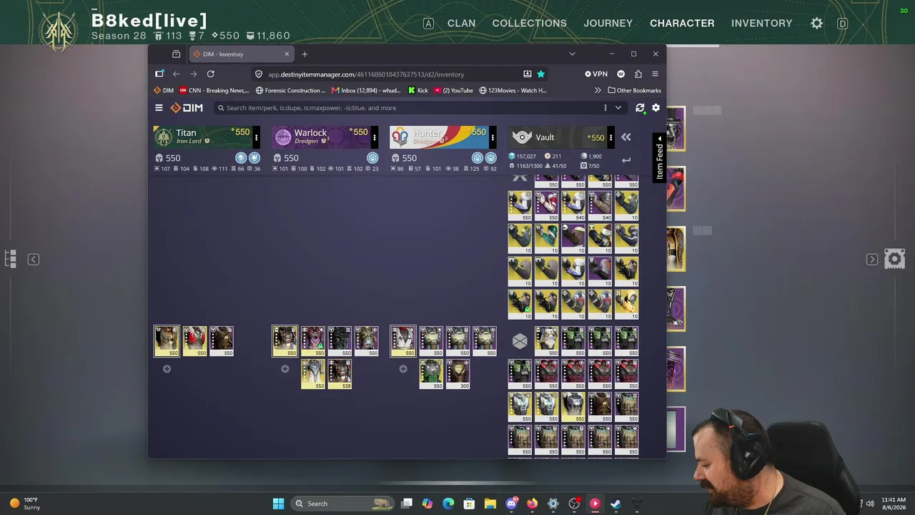Reload the DIM page
The image size is (915, 515).
click(211, 74)
